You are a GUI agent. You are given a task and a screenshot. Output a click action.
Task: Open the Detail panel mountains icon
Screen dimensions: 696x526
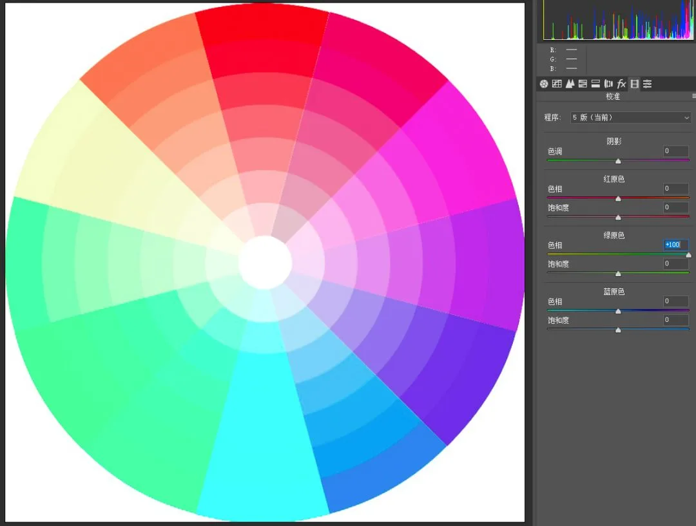tap(570, 84)
